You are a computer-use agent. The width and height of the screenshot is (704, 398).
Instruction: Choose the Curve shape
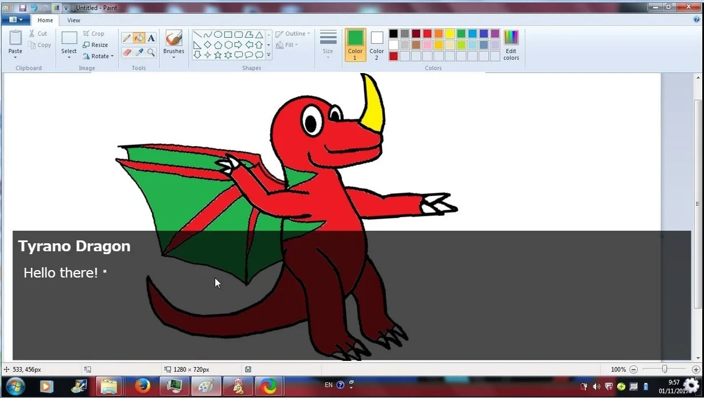[x=207, y=34]
